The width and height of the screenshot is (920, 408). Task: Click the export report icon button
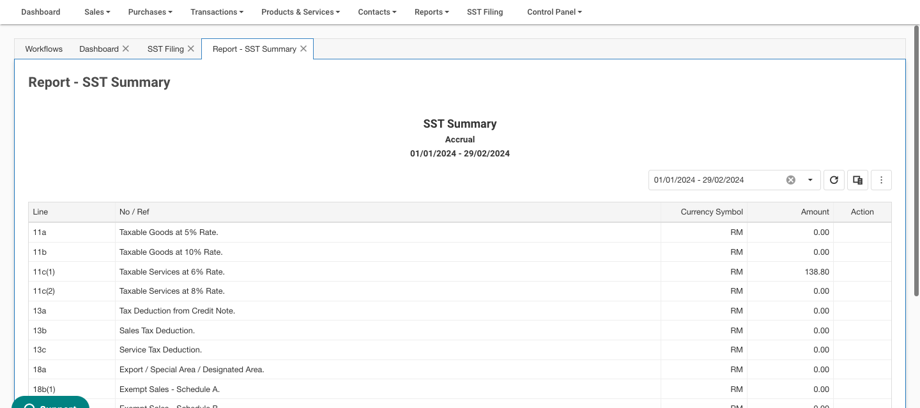tap(858, 180)
